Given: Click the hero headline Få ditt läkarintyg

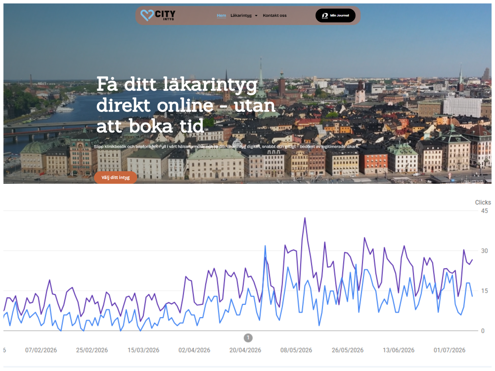Looking at the screenshot, I should tap(186, 105).
